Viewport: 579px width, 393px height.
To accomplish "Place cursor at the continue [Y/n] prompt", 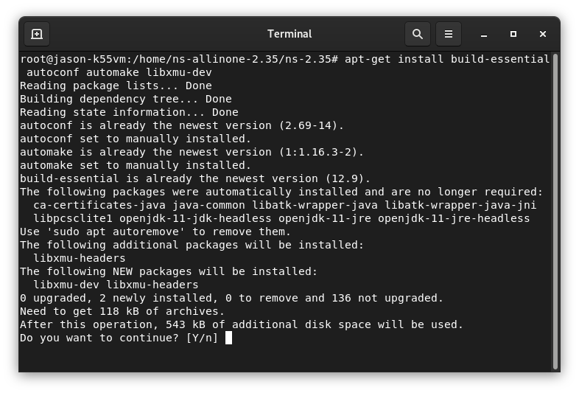I will 228,338.
